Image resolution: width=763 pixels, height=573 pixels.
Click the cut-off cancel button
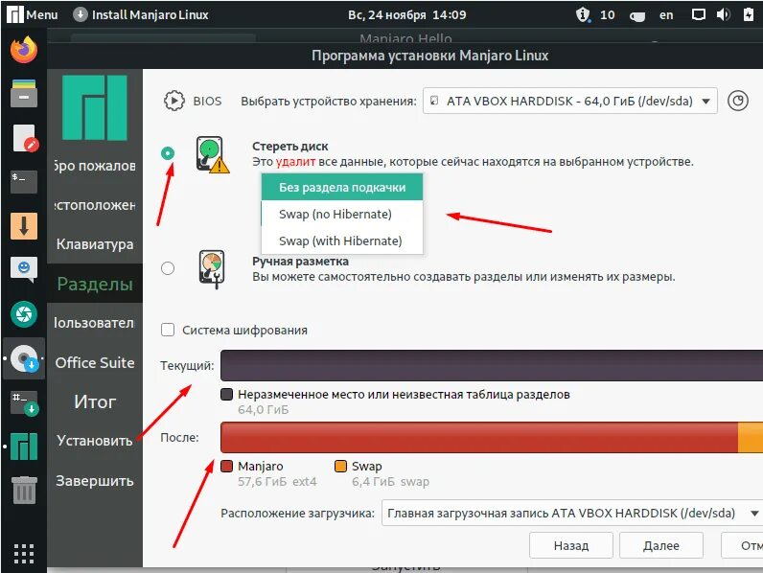743,546
